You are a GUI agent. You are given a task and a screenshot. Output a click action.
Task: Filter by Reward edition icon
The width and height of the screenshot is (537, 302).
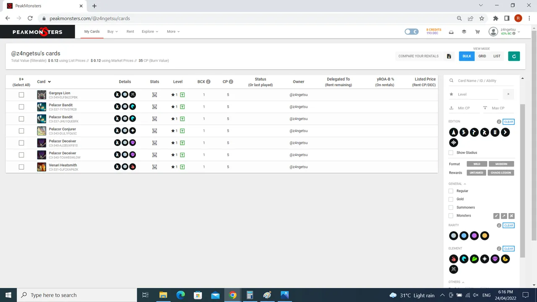click(485, 133)
